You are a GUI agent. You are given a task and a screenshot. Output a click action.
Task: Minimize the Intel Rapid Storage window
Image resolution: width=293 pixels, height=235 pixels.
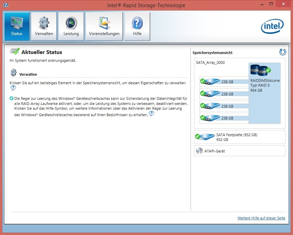click(262, 4)
